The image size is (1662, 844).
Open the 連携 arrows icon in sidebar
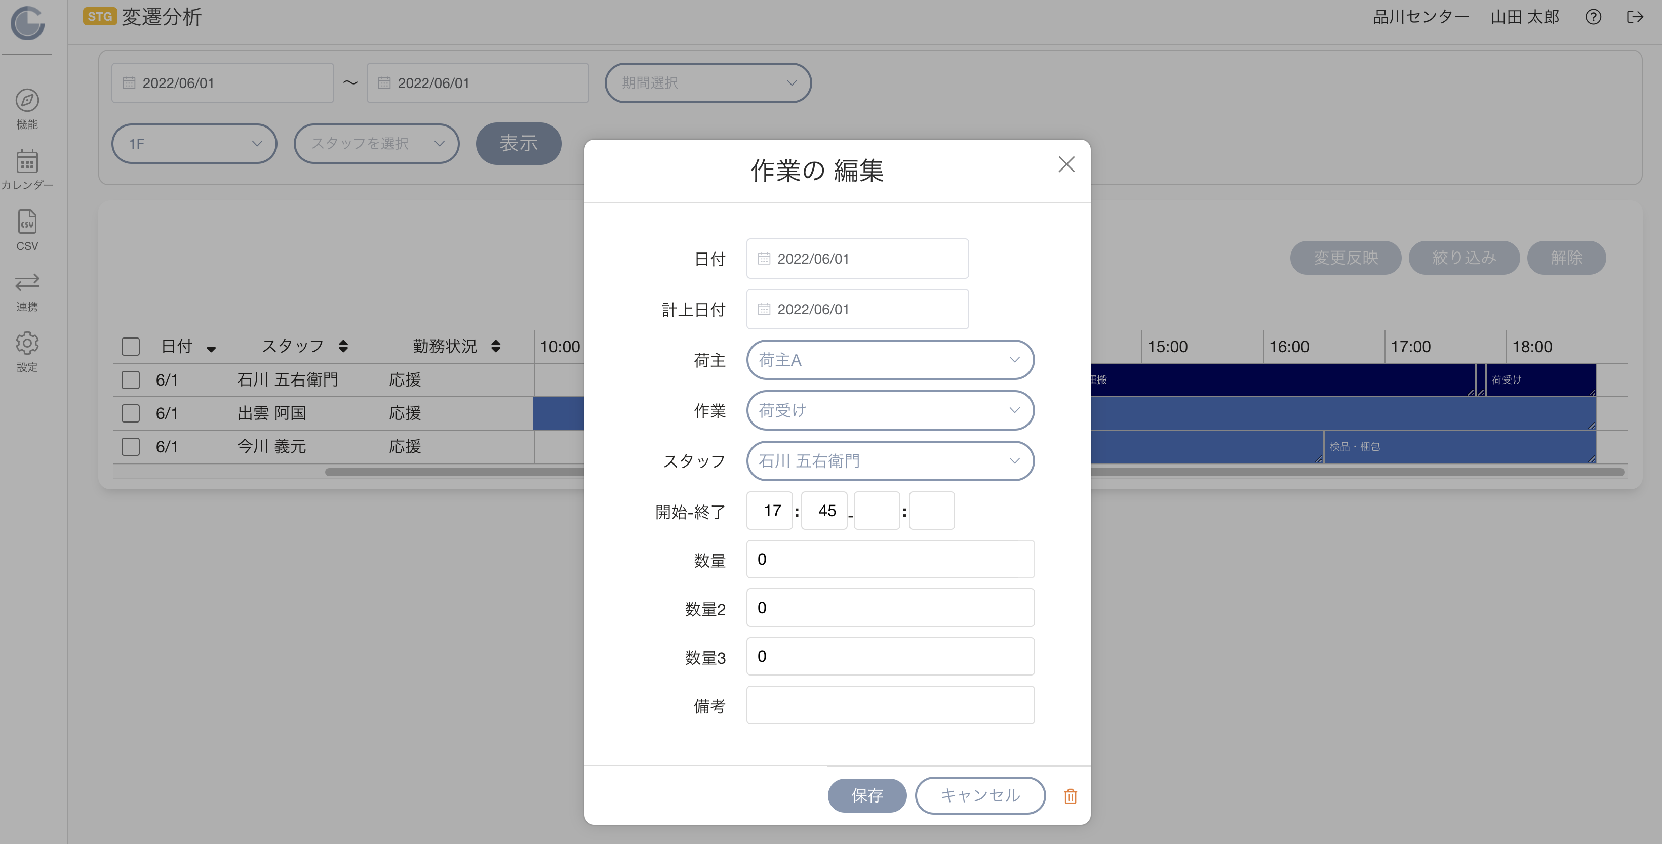(27, 282)
